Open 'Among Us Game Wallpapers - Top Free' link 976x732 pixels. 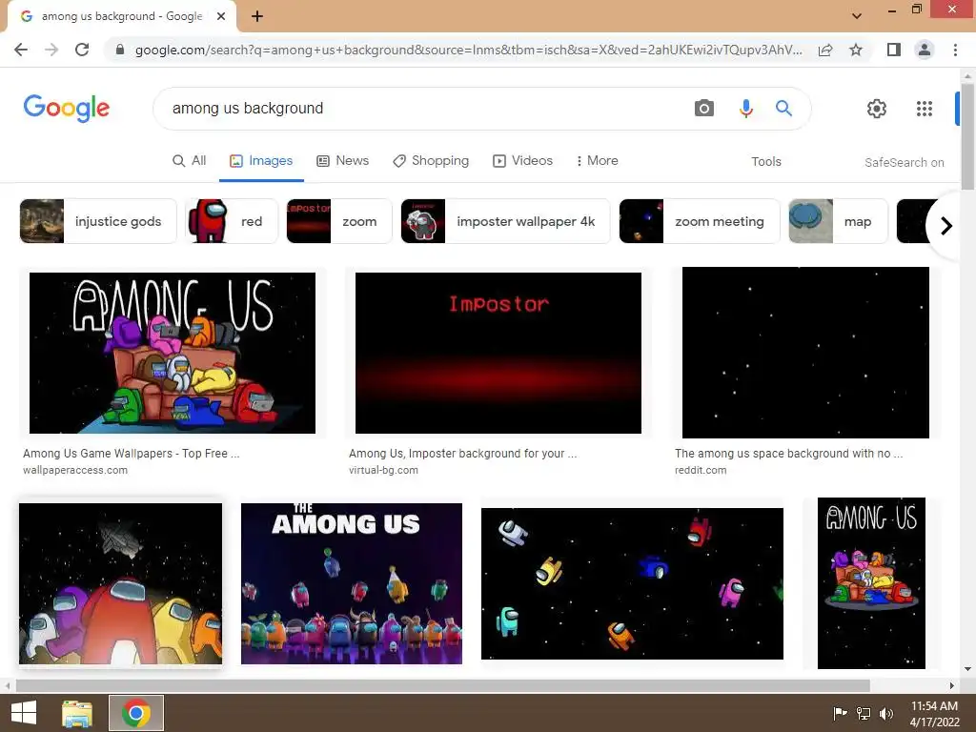(132, 453)
